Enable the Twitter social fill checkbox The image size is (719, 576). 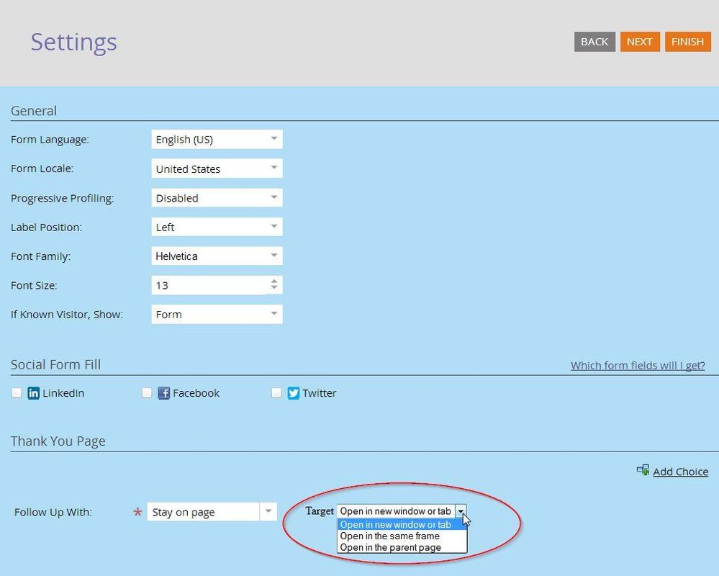[276, 392]
